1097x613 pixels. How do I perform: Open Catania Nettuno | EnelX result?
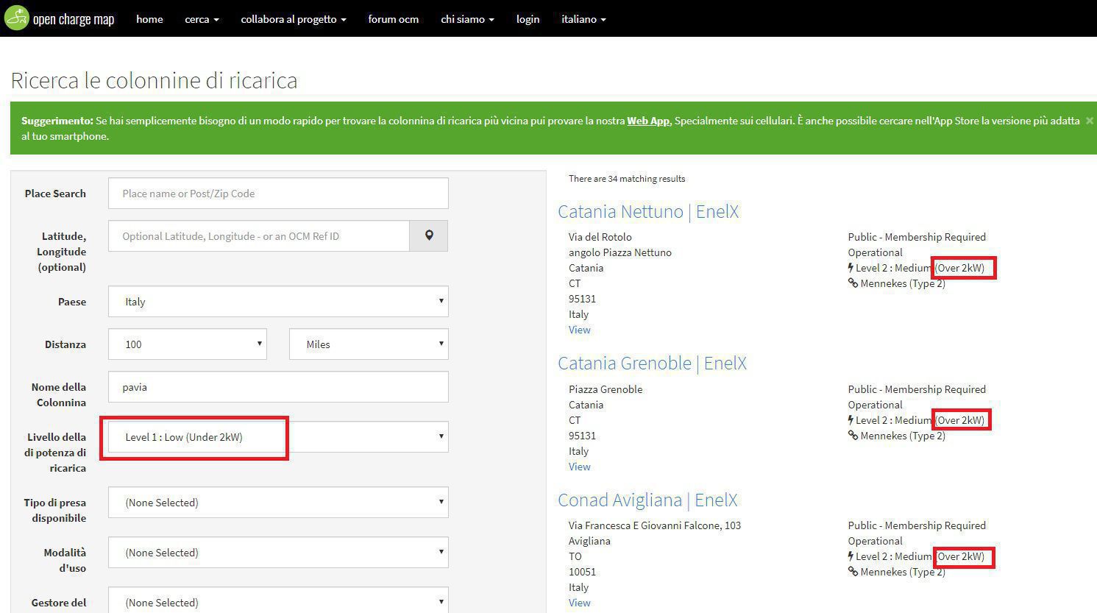[648, 212]
